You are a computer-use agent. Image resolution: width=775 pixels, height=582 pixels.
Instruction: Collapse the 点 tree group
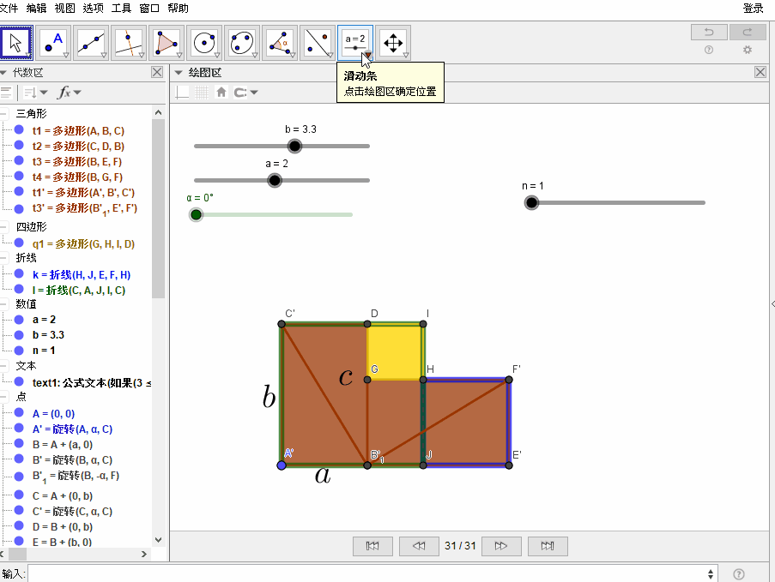click(x=4, y=396)
